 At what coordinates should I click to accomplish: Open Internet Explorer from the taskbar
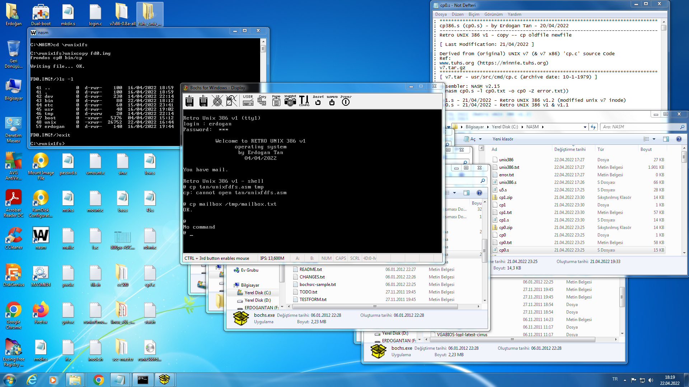[x=32, y=380]
